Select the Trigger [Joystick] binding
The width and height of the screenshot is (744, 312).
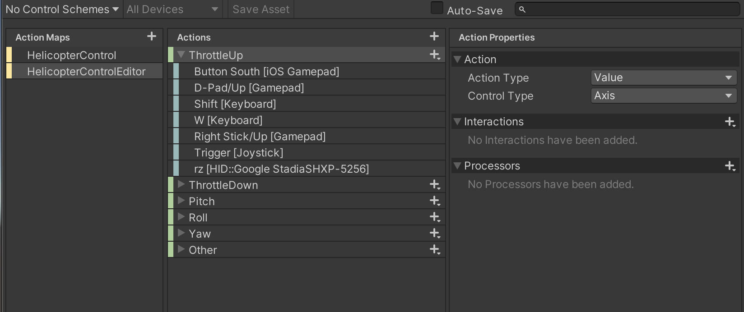[x=238, y=153]
